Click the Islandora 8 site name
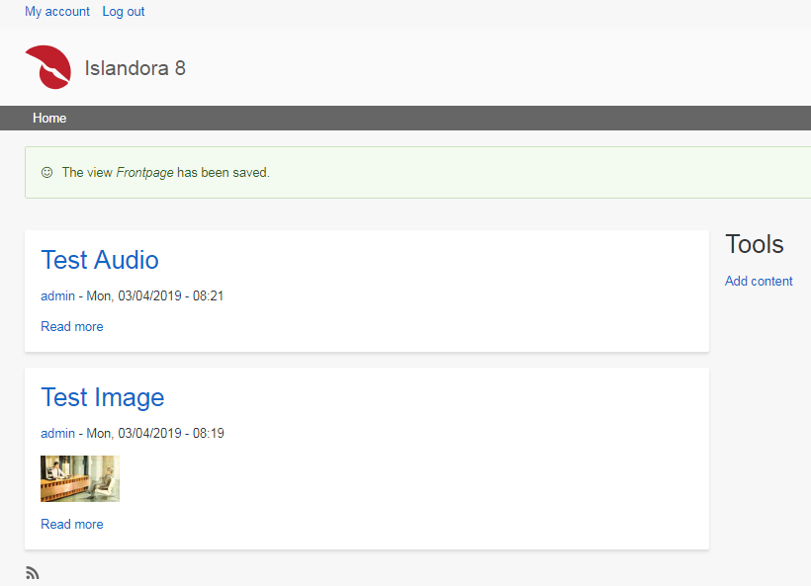Image resolution: width=811 pixels, height=586 pixels. point(135,67)
